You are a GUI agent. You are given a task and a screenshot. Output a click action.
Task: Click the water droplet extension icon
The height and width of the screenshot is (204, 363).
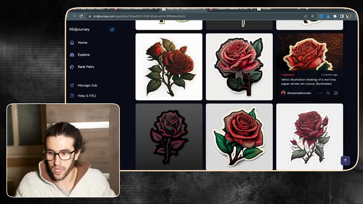coord(328,17)
